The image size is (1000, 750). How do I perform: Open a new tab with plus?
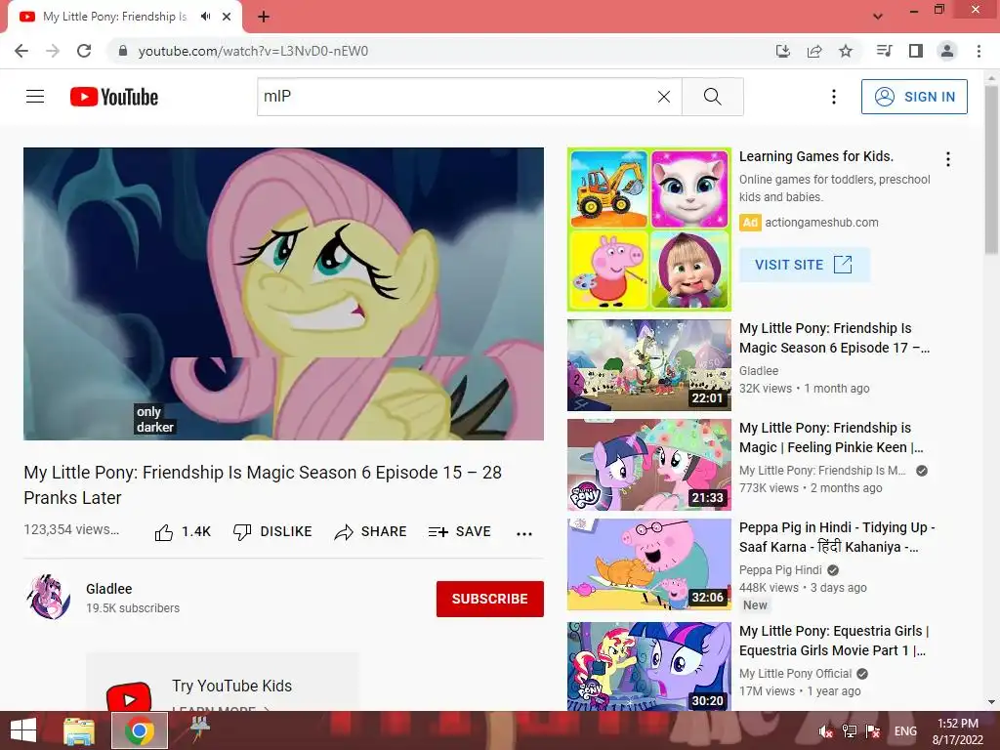(264, 17)
